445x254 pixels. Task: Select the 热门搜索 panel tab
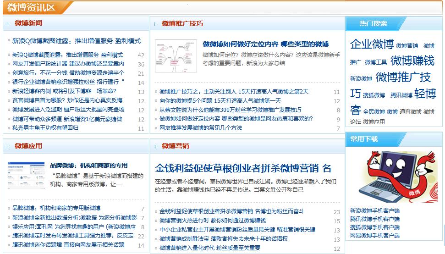pyautogui.click(x=373, y=23)
